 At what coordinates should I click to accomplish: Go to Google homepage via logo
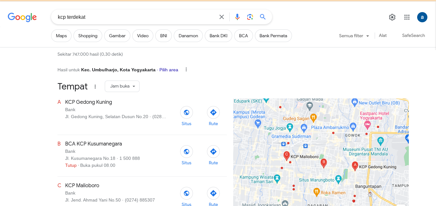point(22,17)
